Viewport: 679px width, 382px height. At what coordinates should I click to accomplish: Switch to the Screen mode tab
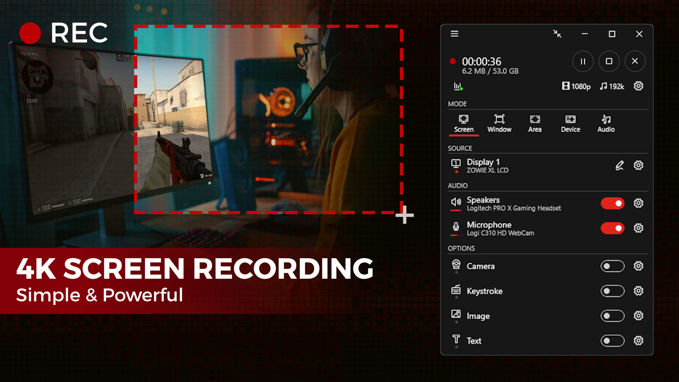point(464,123)
